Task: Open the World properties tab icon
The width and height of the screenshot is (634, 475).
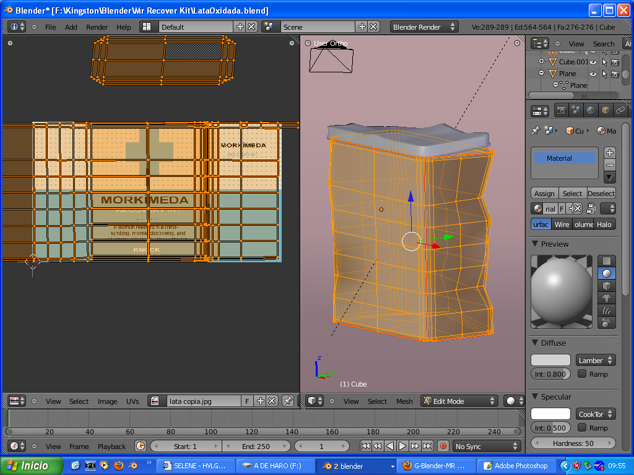Action: click(591, 110)
